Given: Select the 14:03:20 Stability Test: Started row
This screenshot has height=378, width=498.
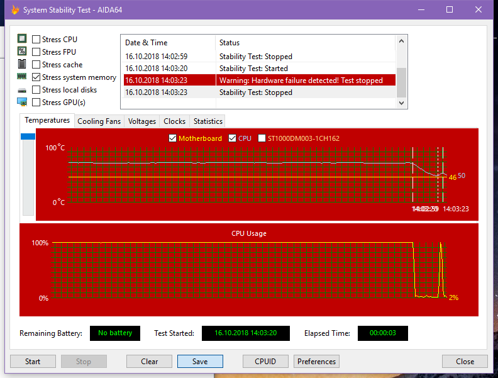Looking at the screenshot, I should click(x=260, y=69).
